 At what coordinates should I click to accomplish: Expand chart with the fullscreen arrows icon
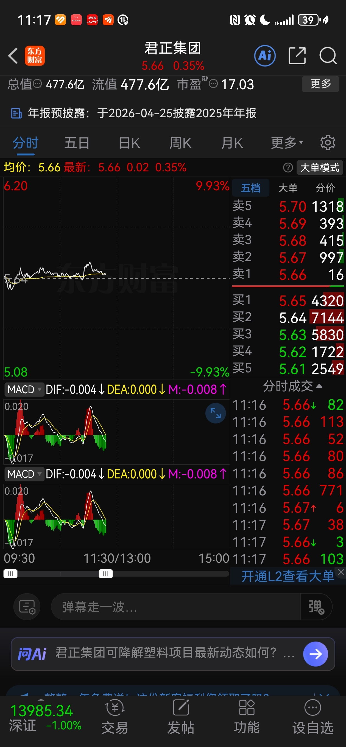pos(216,413)
